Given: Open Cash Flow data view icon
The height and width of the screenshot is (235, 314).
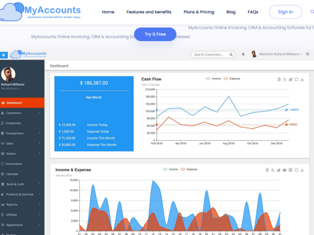Looking at the screenshot, I should click(279, 80).
